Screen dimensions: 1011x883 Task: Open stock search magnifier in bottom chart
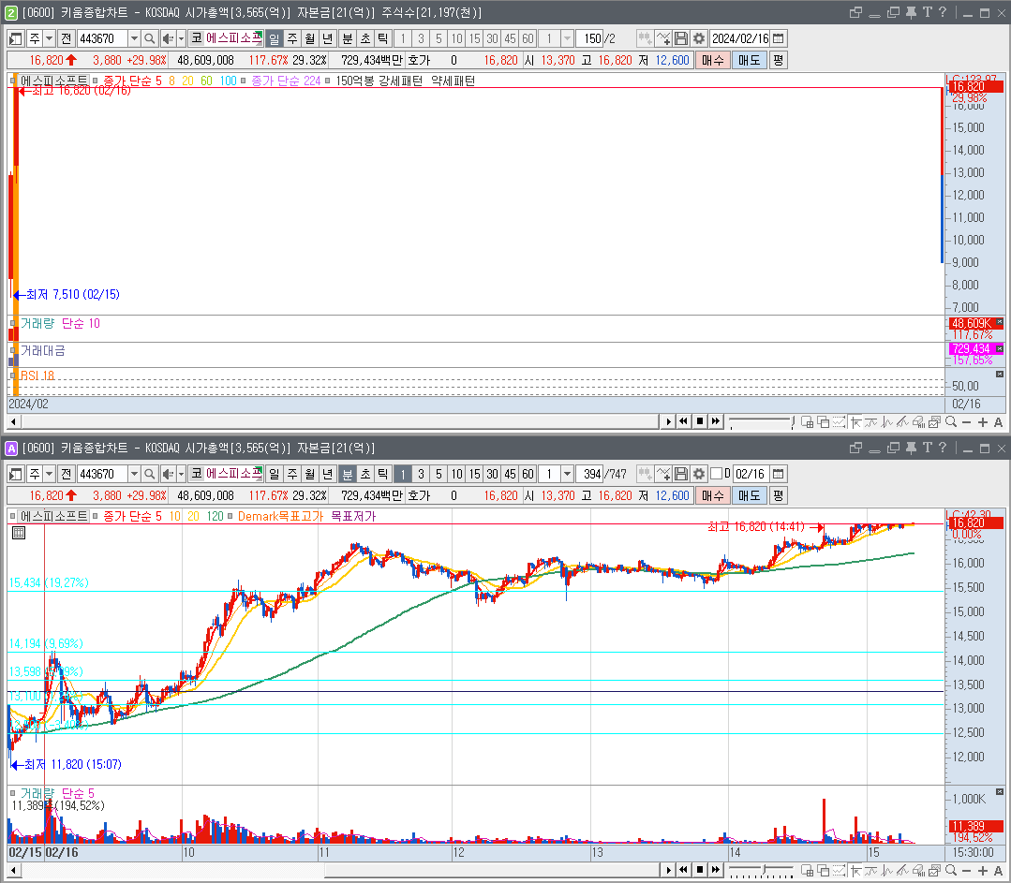pyautogui.click(x=150, y=475)
